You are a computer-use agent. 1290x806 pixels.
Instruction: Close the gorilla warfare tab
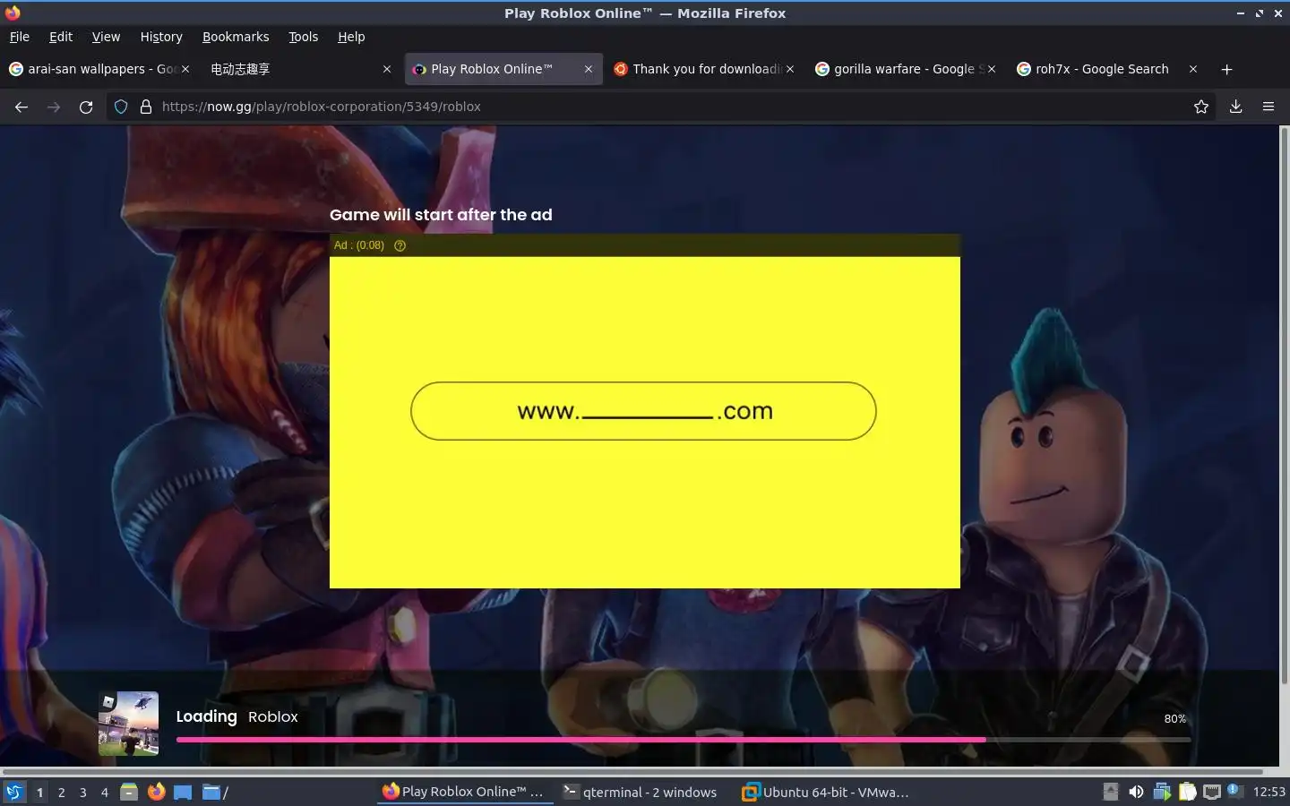(x=992, y=69)
